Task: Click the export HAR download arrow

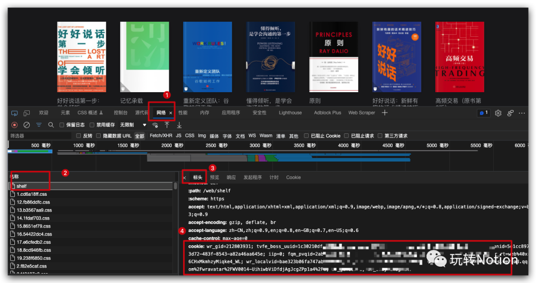Action: pyautogui.click(x=179, y=125)
